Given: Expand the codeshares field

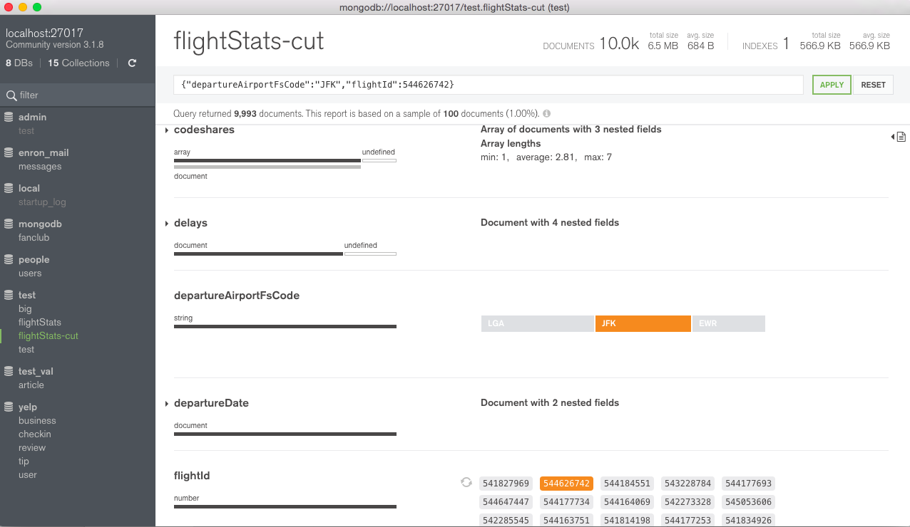Looking at the screenshot, I should point(167,130).
